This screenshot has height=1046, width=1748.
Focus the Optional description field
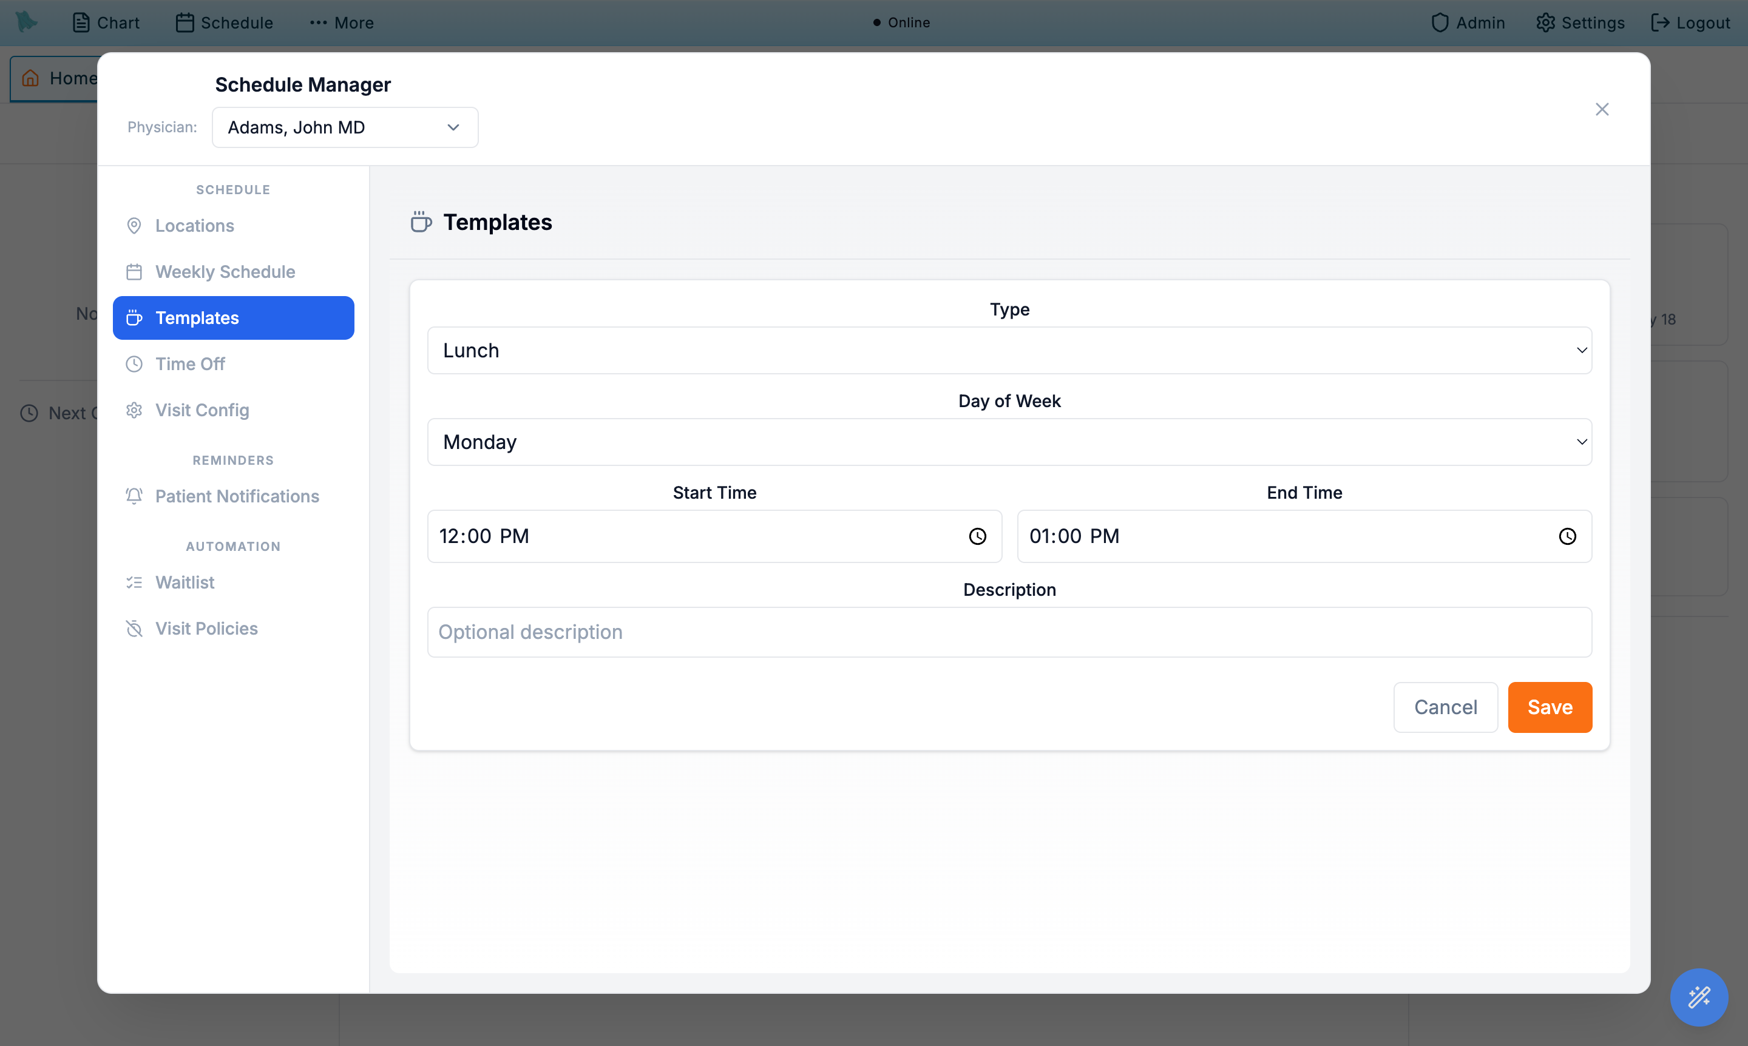click(1009, 632)
